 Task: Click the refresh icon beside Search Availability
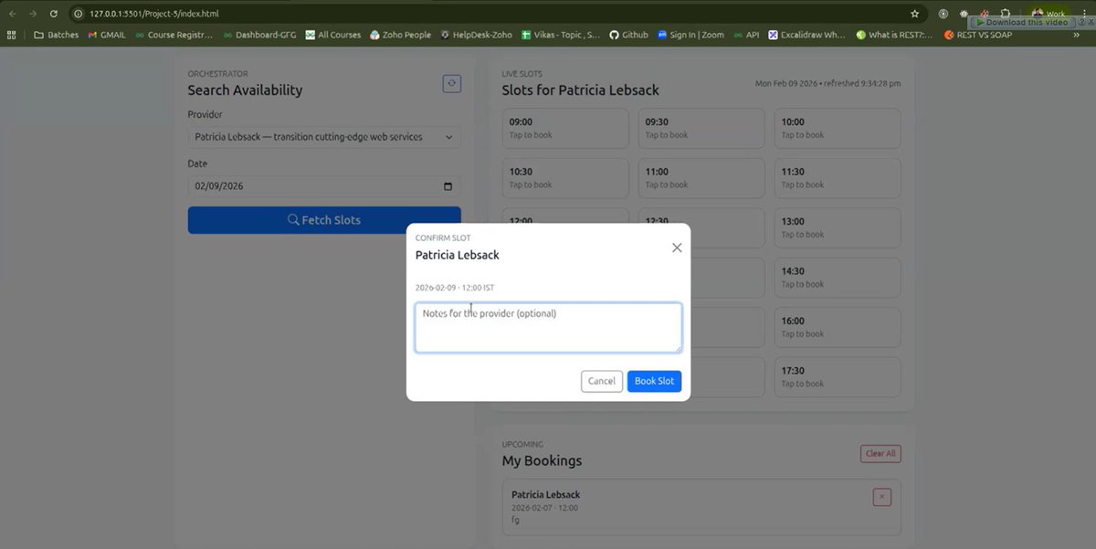(x=451, y=84)
